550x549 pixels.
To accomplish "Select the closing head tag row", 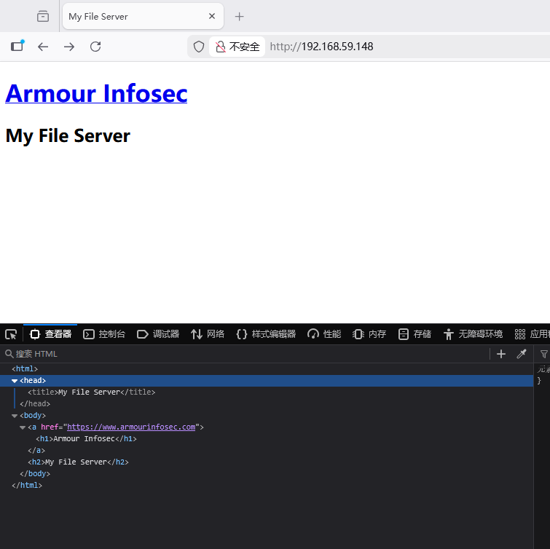I will pyautogui.click(x=267, y=404).
